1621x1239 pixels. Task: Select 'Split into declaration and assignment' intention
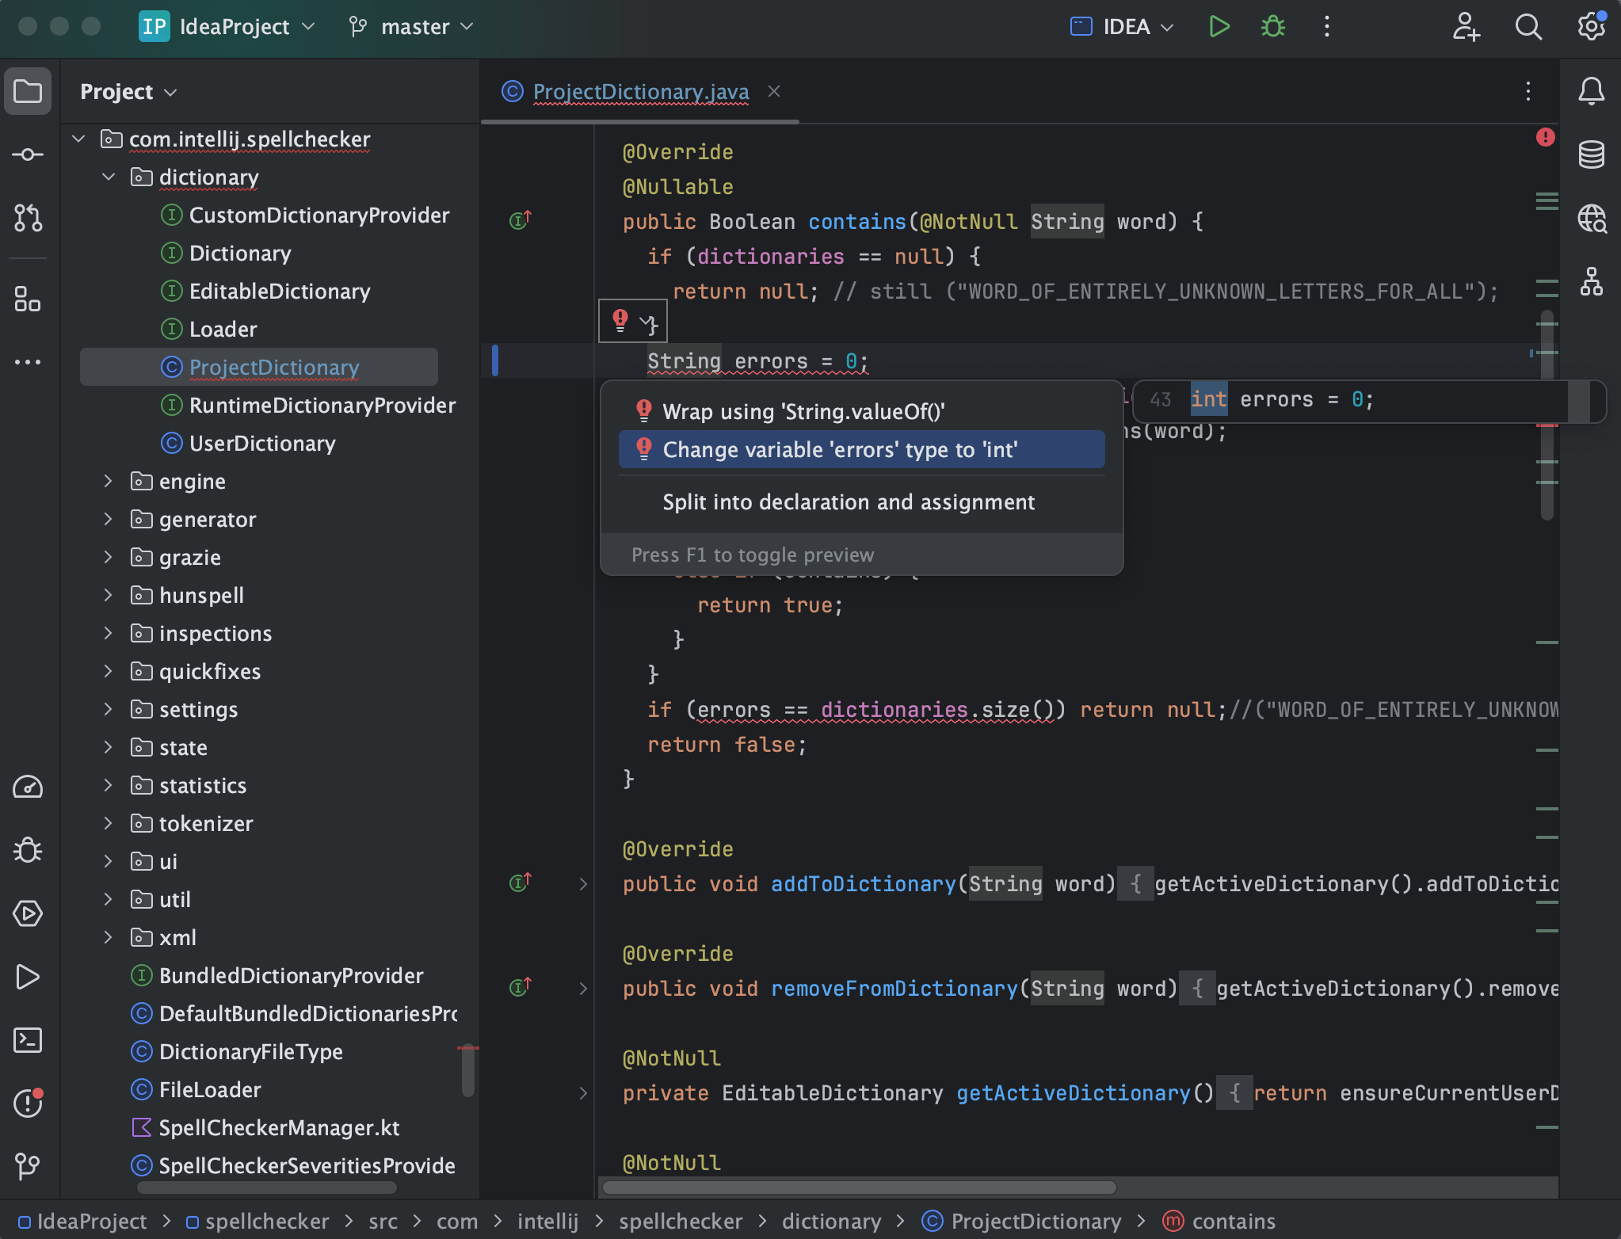tap(848, 501)
